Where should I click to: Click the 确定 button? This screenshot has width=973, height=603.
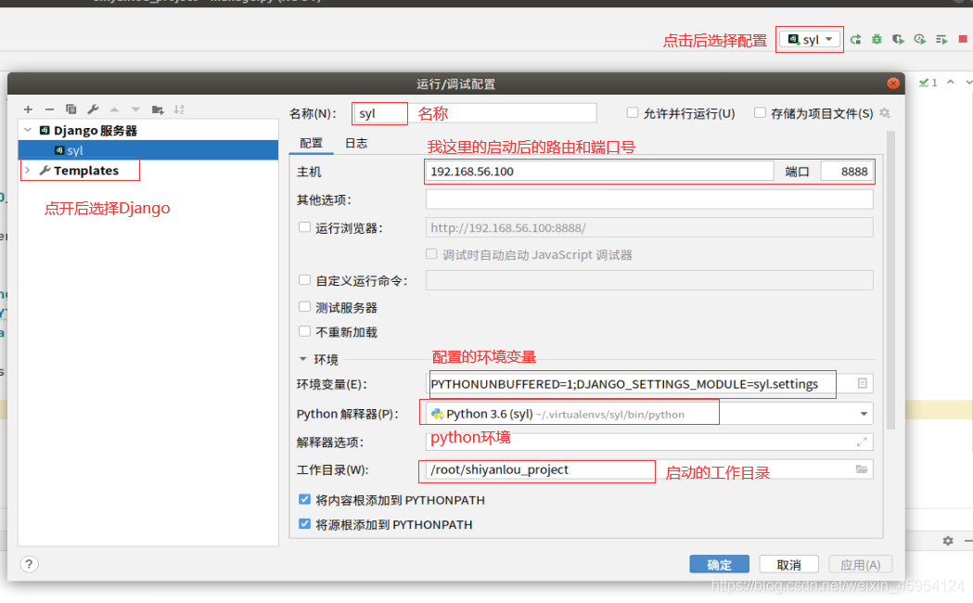(x=719, y=565)
